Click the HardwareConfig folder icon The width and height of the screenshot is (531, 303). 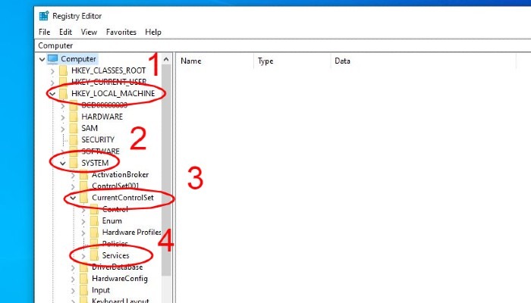[x=83, y=279]
